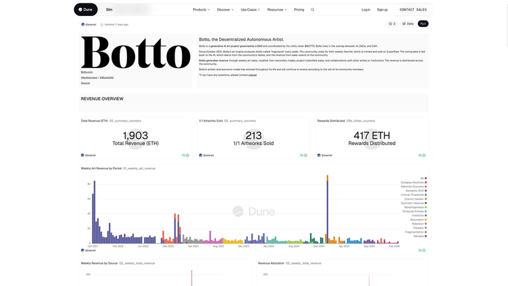
Task: Expand the Resources dropdown menu
Action: tap(277, 10)
